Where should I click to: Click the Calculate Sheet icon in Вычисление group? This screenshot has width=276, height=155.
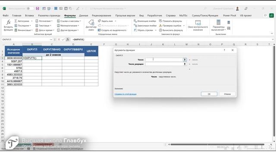tap(229, 28)
